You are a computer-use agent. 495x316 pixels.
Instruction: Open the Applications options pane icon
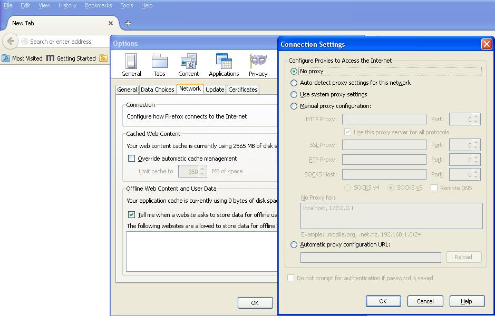(224, 65)
